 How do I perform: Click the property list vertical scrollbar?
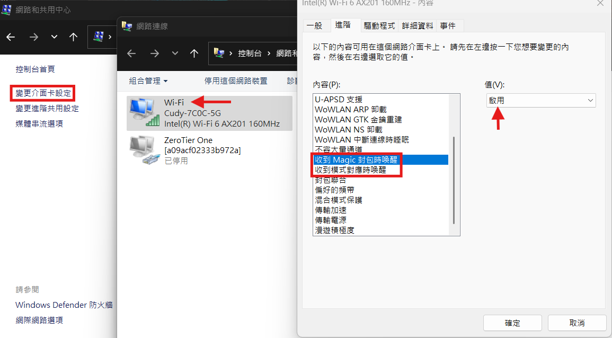coord(454,180)
